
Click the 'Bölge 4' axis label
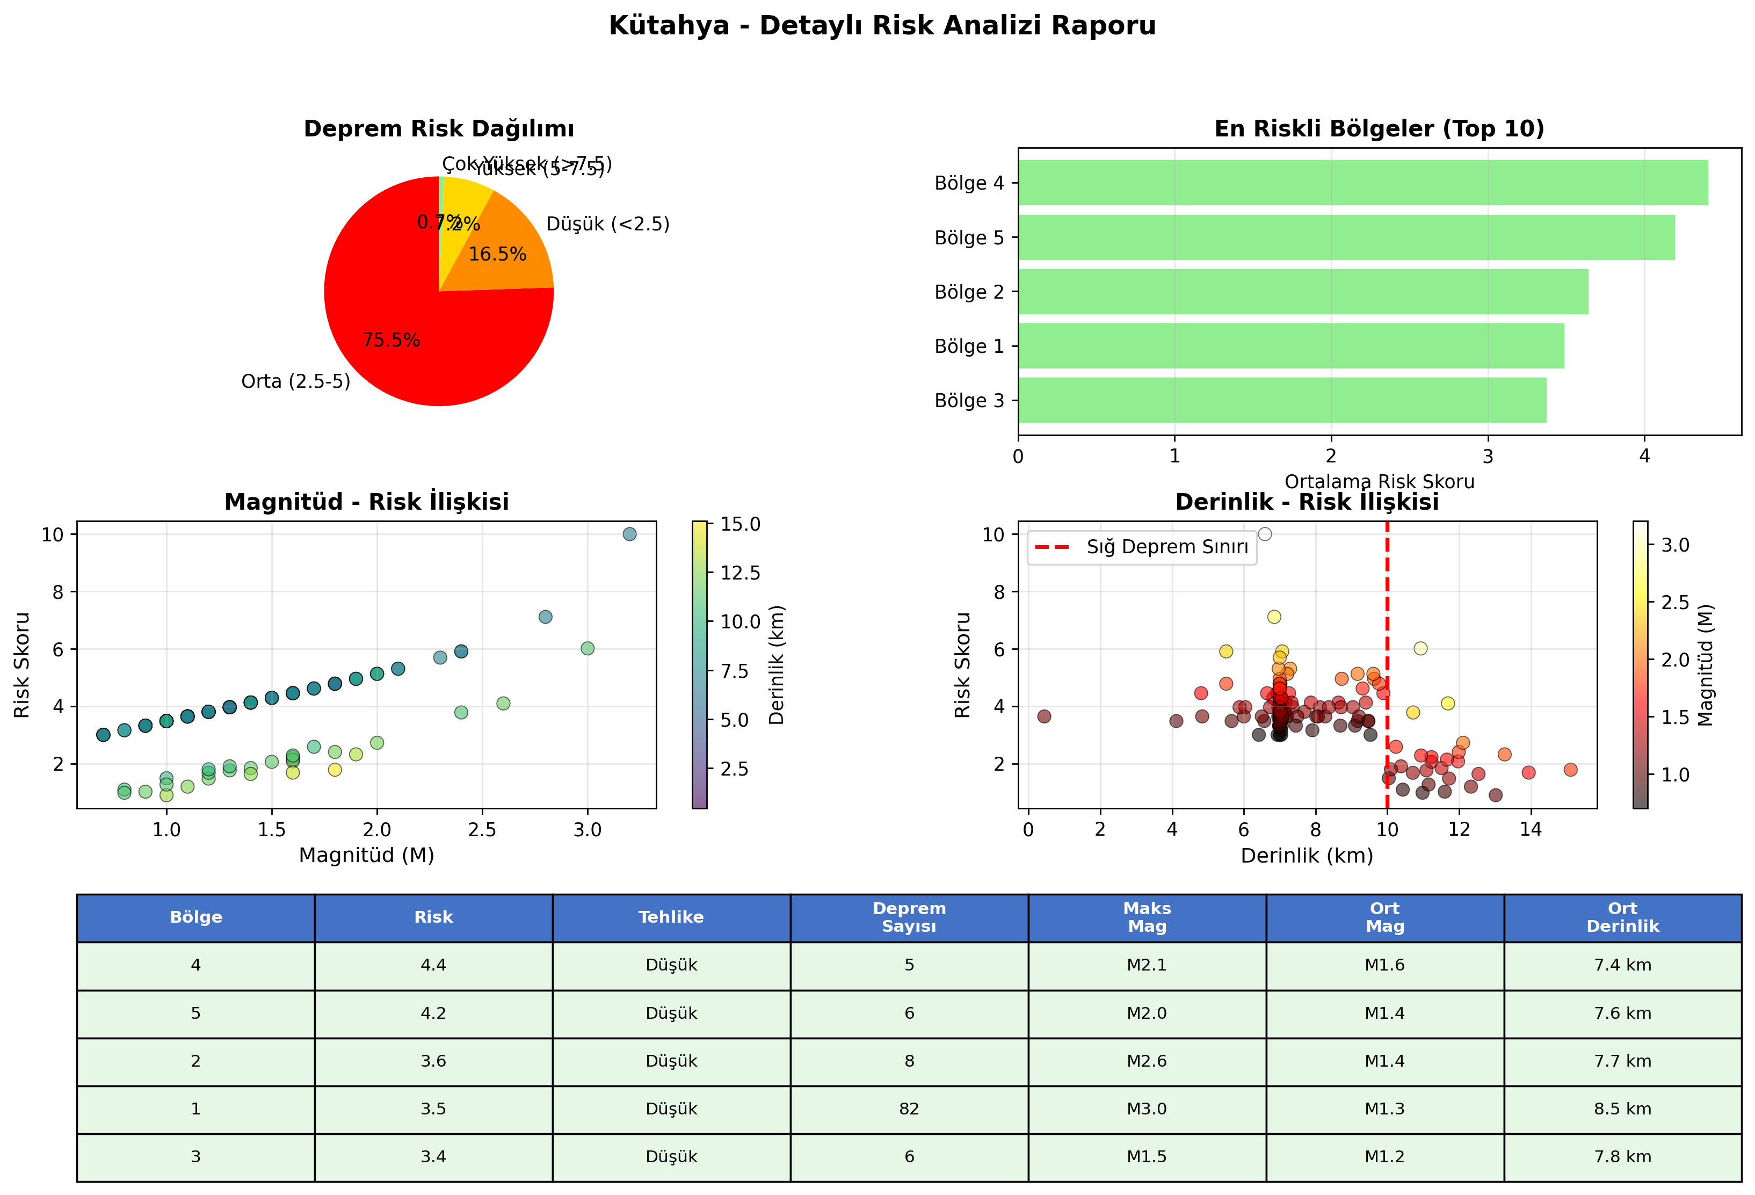coord(970,183)
